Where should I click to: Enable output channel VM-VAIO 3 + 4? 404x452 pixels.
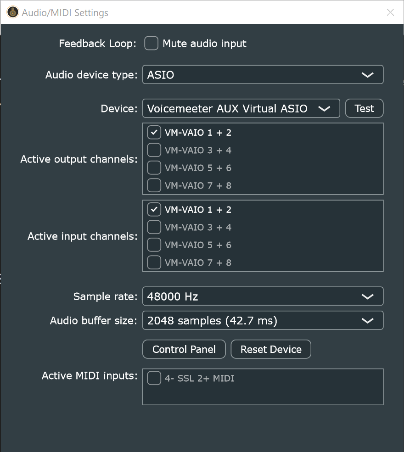pos(154,150)
